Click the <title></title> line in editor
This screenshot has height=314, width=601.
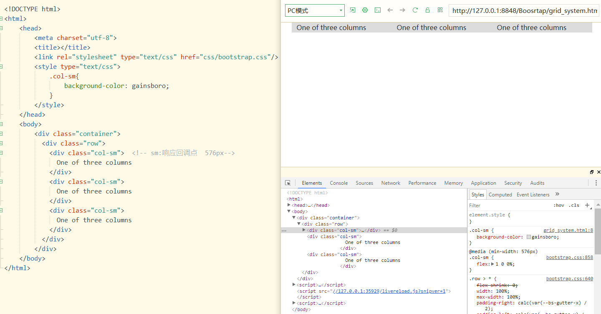tap(62, 48)
